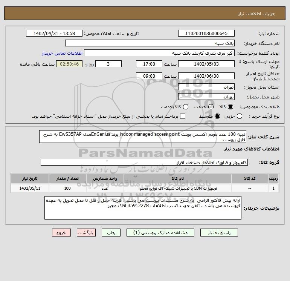This screenshot has height=281, width=290.
Task: Click the گروه کالا field کامپیوتر و فناوری اطلاعات
Action: (144, 162)
